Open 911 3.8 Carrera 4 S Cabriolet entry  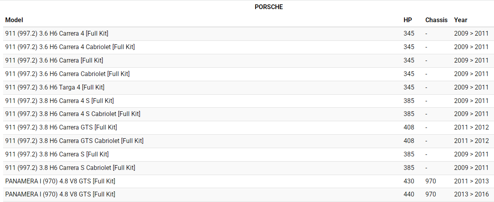tap(72, 114)
